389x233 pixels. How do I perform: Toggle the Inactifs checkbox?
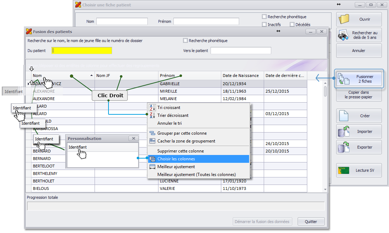pos(264,25)
